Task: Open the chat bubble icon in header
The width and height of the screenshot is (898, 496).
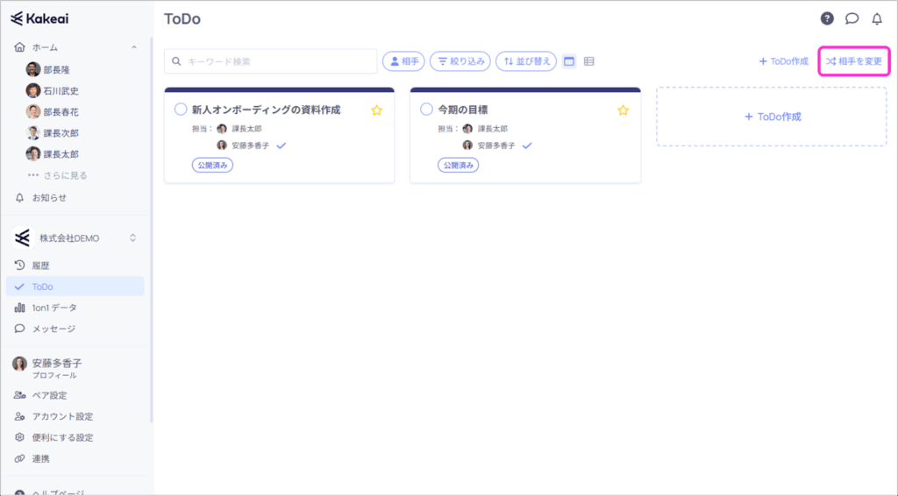Action: [x=852, y=18]
